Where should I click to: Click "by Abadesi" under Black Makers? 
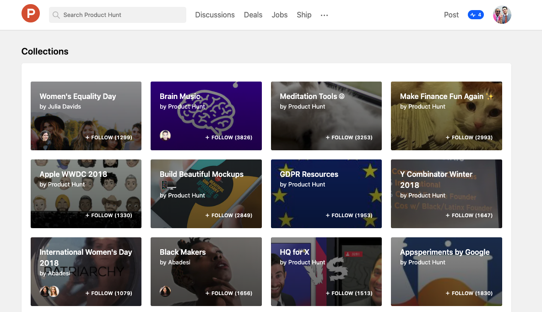(175, 262)
